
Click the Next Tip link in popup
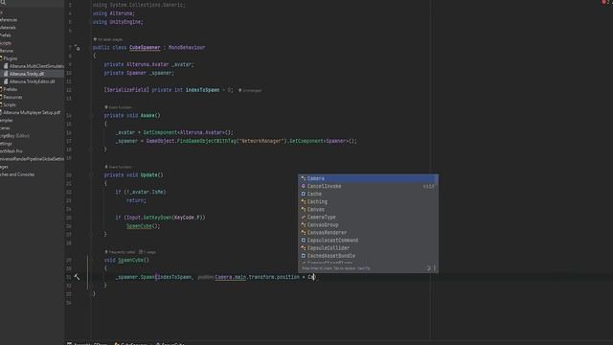(x=364, y=268)
